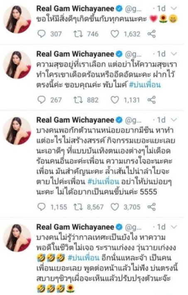This screenshot has height=295, width=188.
Task: Open the #บ่นเพื่อน hashtag in third tweet
Action: (x=103, y=182)
